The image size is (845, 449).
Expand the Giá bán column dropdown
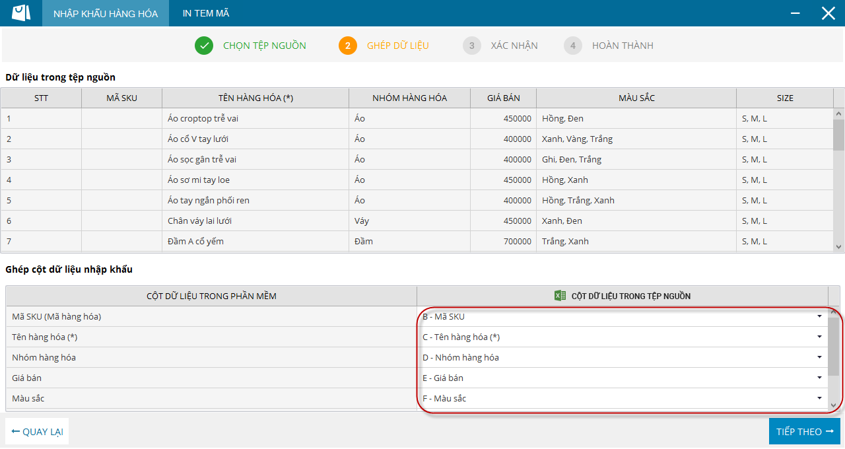tap(819, 378)
